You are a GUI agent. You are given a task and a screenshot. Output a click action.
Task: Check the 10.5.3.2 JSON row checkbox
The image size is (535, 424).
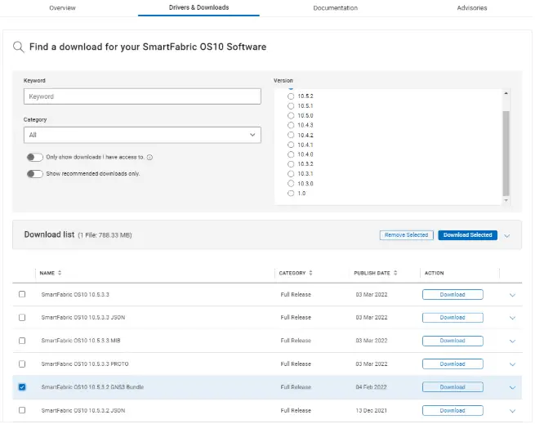[22, 410]
